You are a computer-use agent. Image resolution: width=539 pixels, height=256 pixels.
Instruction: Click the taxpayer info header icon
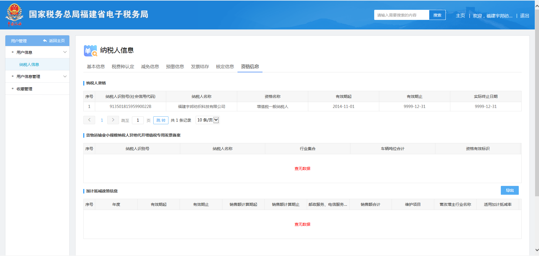90,51
